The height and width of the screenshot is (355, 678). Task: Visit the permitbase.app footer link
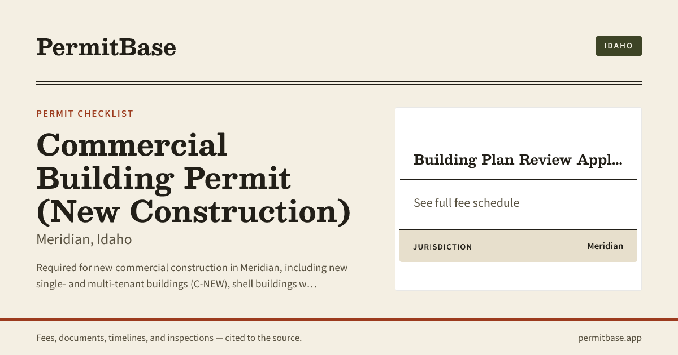610,338
